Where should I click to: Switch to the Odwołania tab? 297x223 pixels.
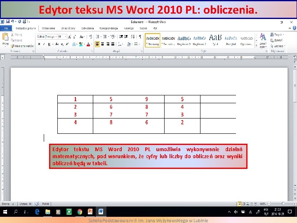(87, 28)
